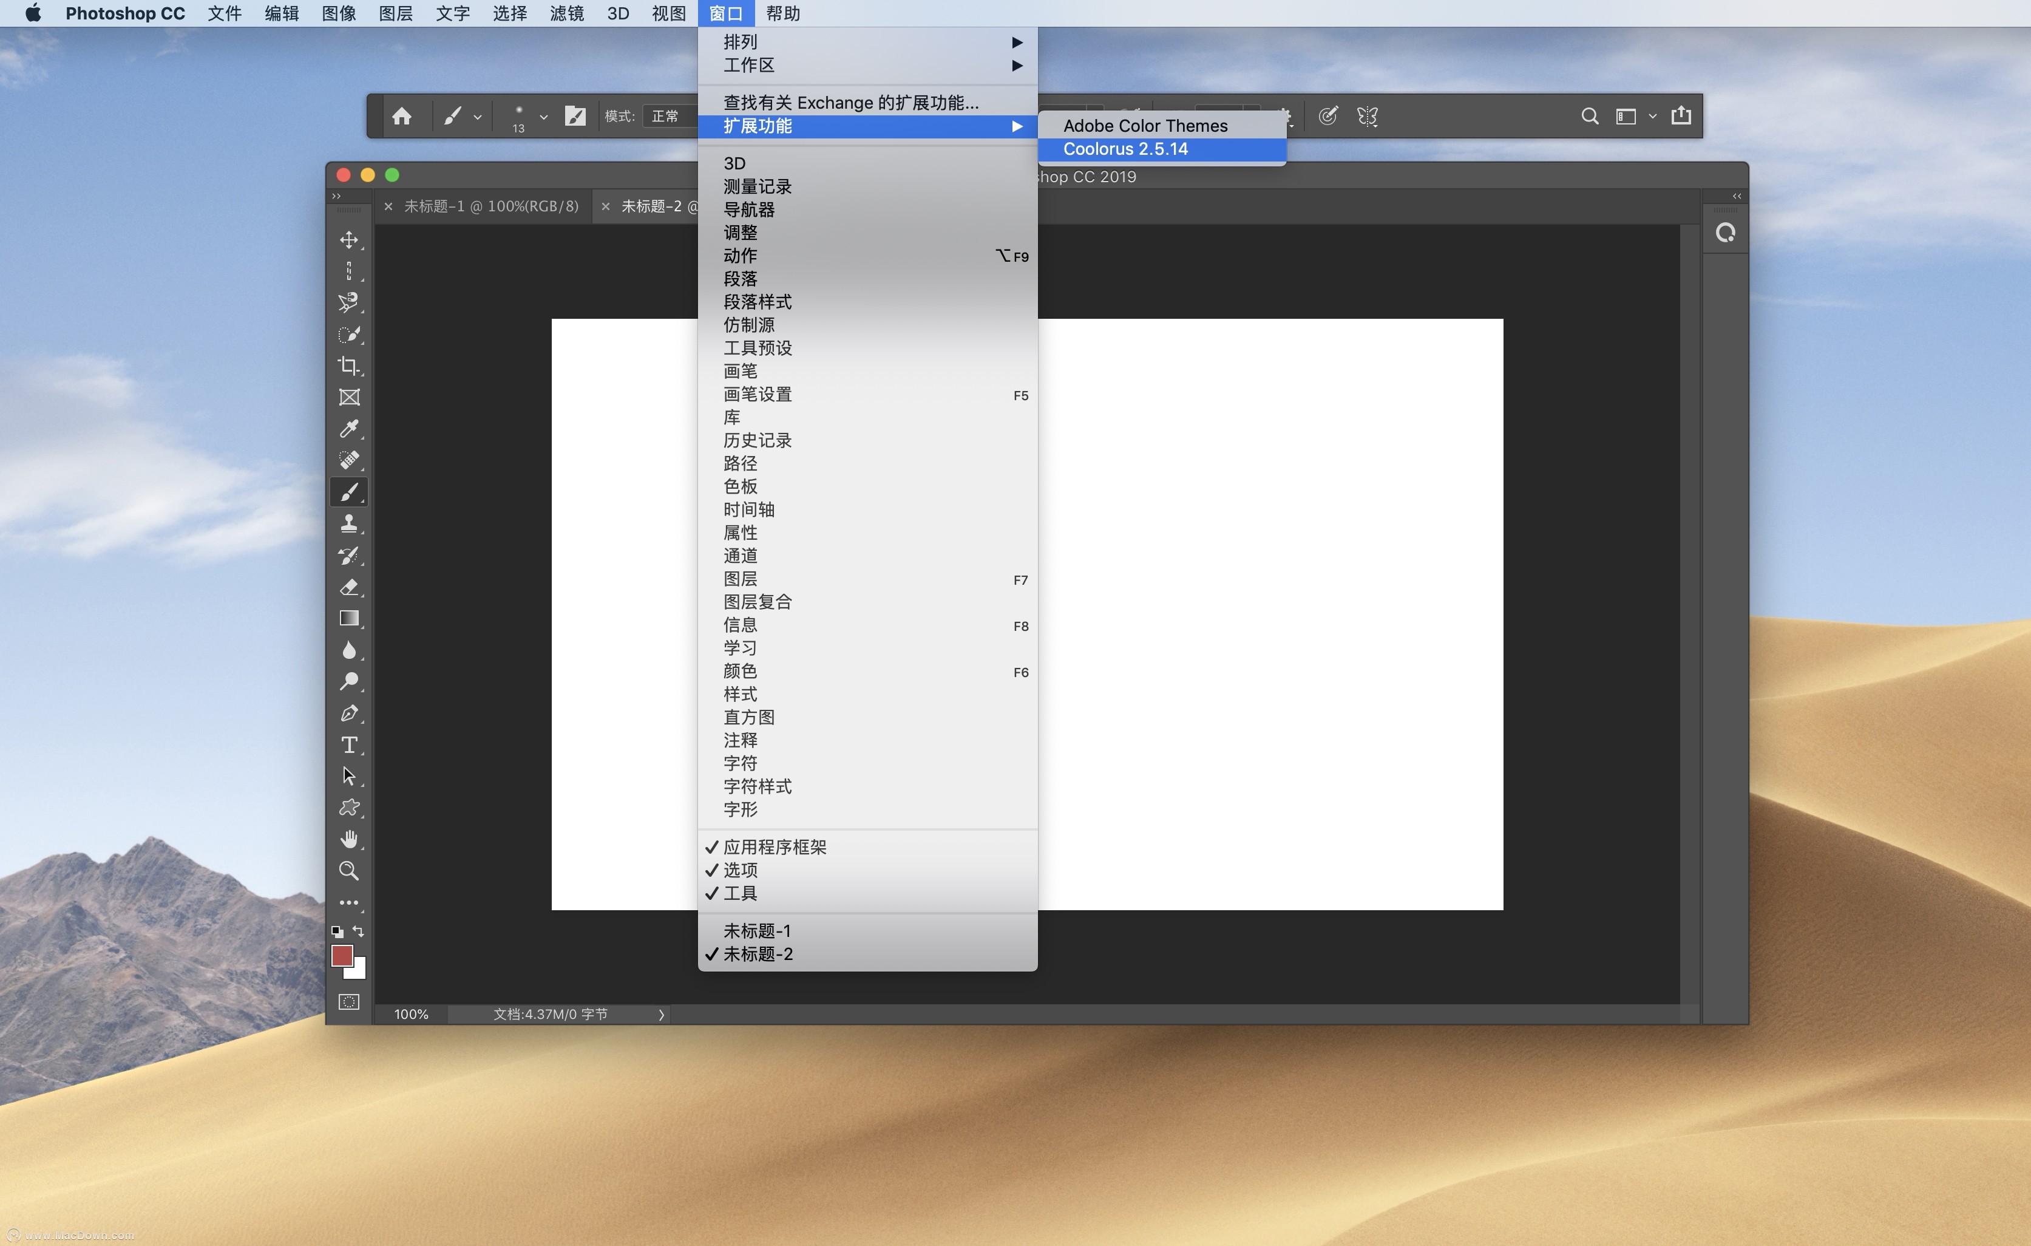Select the Healing Brush tool

coord(348,460)
